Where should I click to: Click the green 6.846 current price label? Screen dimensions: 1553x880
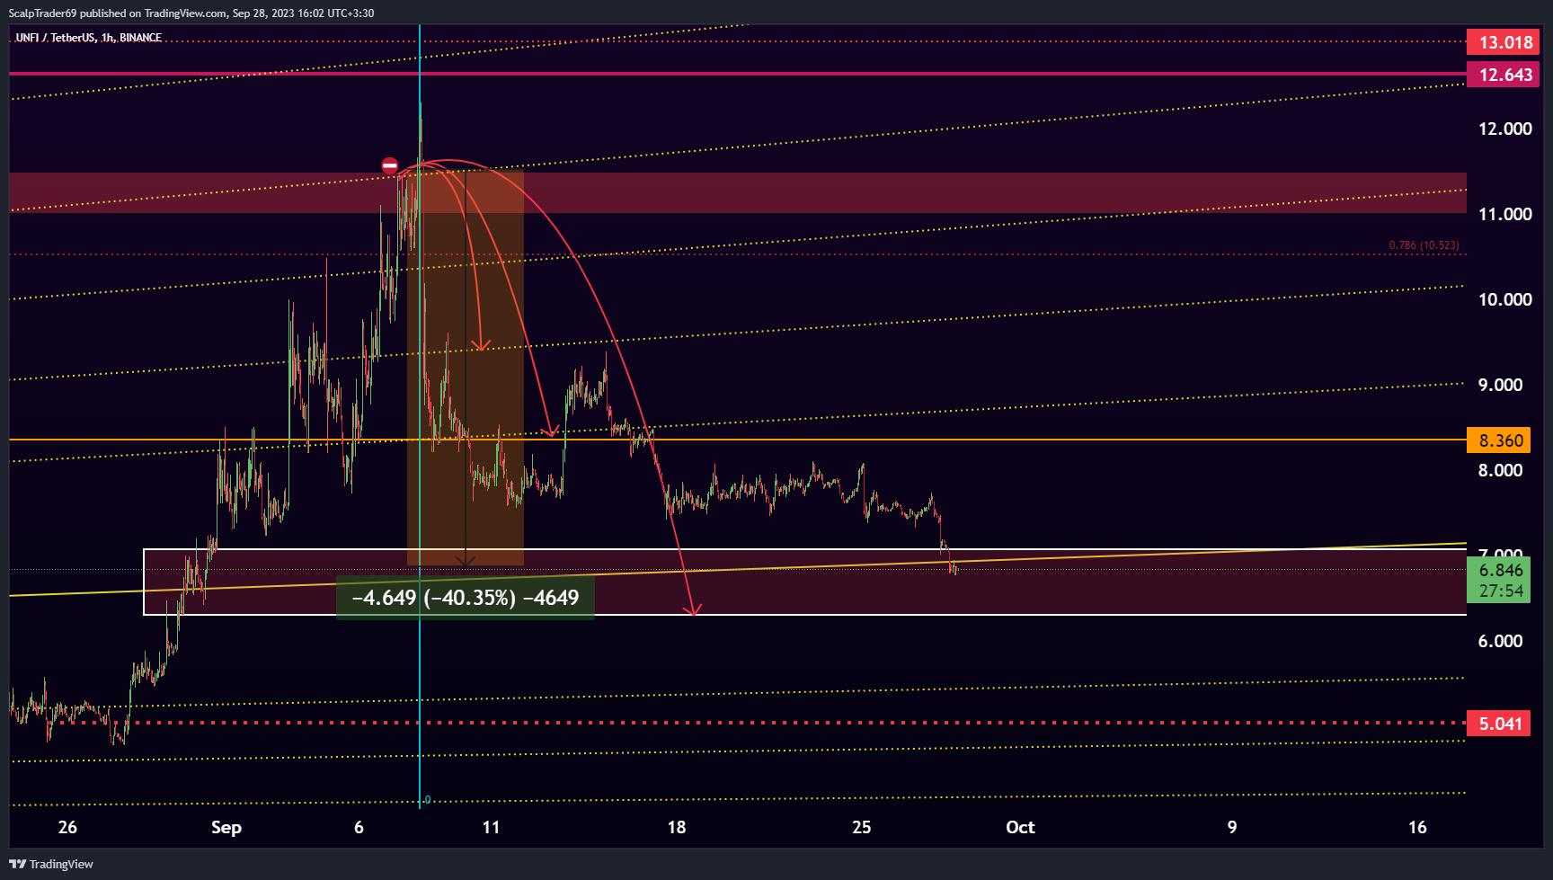pos(1498,570)
